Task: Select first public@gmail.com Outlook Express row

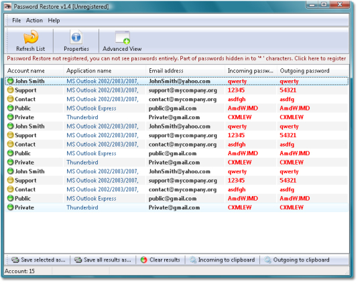Action: point(176,108)
